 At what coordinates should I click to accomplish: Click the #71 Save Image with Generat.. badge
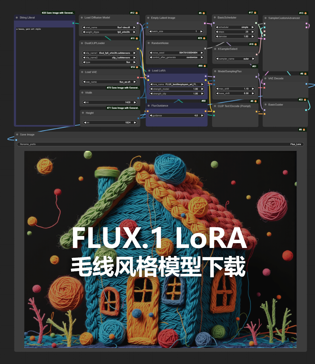(123, 108)
